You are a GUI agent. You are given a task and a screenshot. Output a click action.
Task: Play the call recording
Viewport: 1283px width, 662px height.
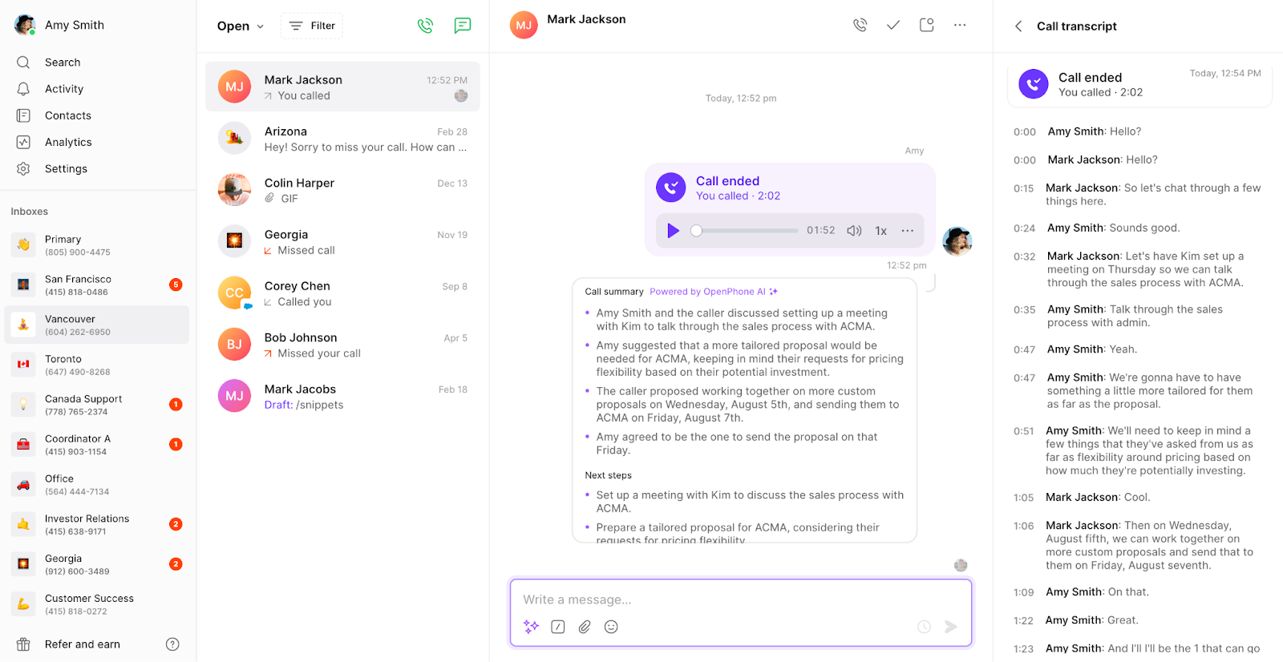(x=674, y=231)
